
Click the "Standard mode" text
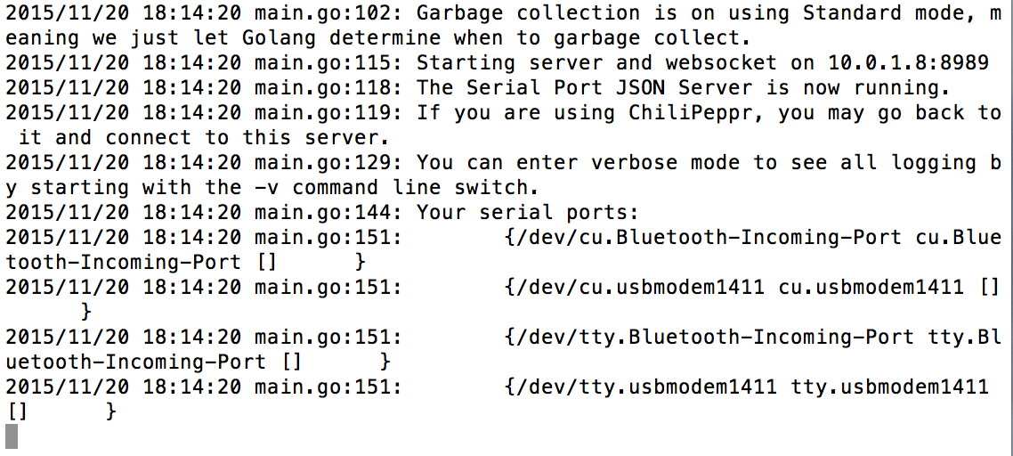tap(884, 13)
